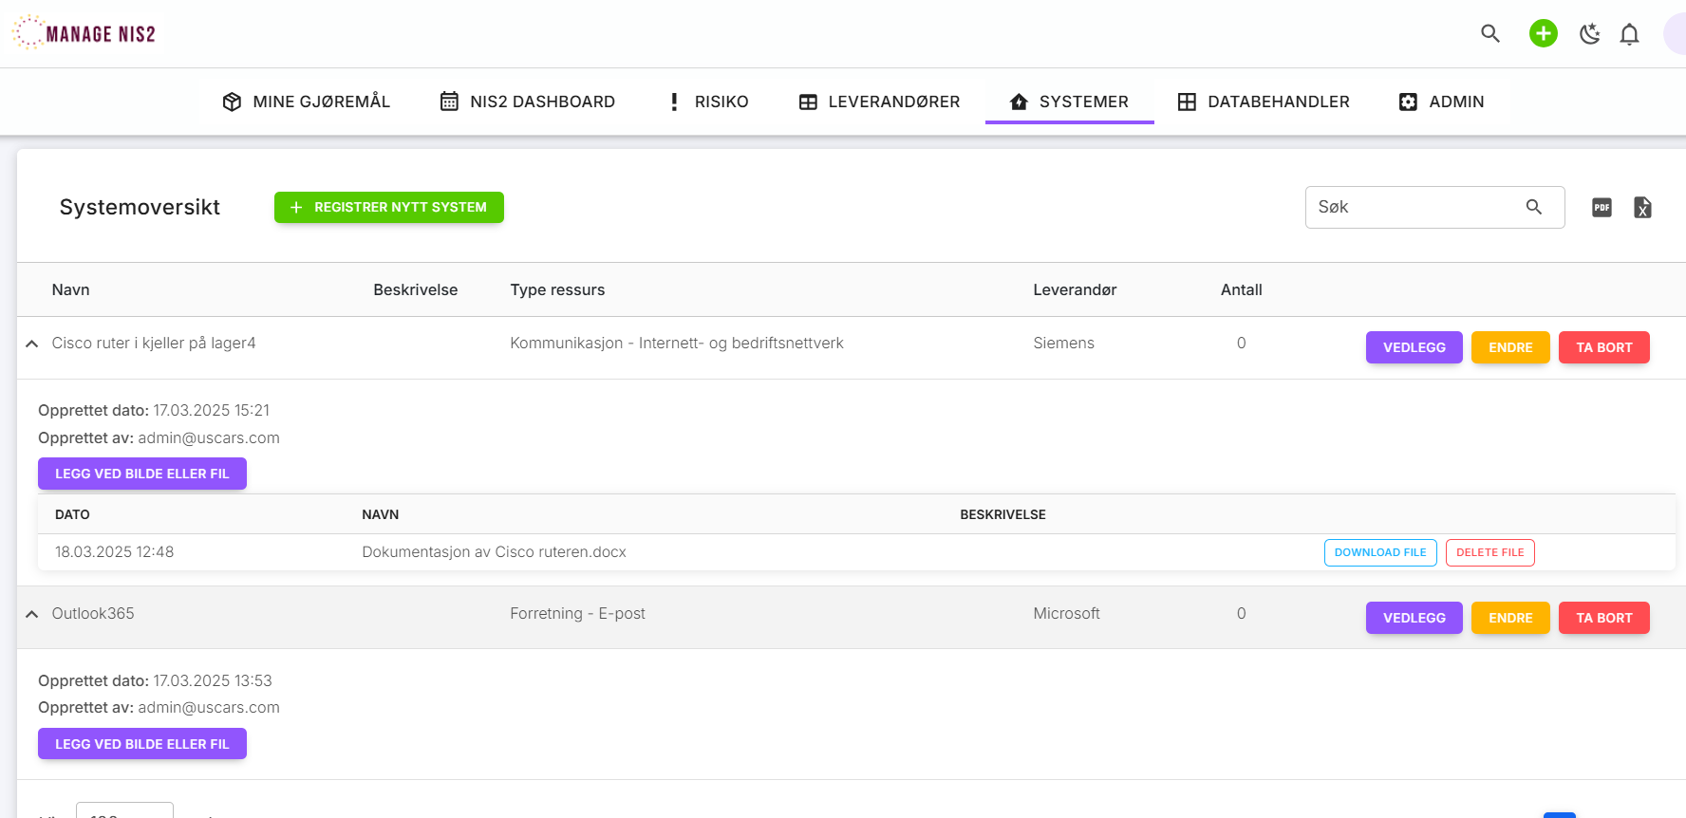Screen dimensions: 1686x818
Task: Open the notifications bell
Action: [x=1629, y=34]
